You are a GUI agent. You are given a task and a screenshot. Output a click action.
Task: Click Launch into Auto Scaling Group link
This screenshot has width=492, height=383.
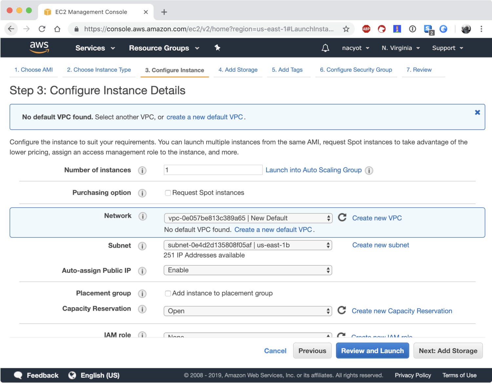314,170
